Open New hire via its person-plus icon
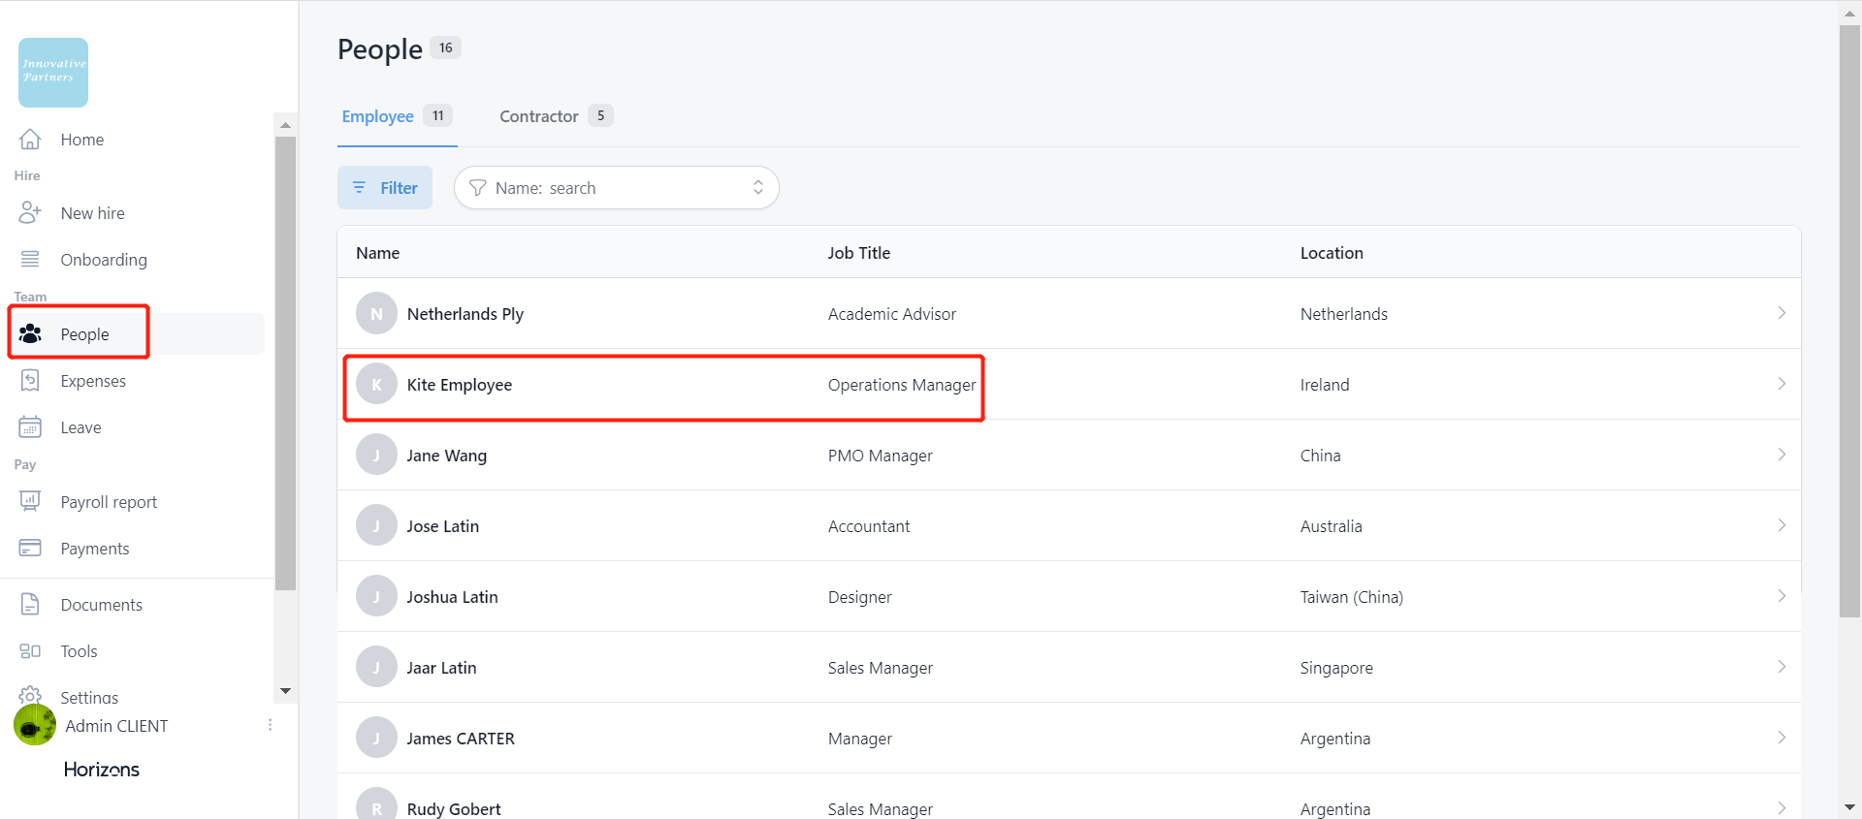Viewport: 1862px width, 819px height. point(30,213)
